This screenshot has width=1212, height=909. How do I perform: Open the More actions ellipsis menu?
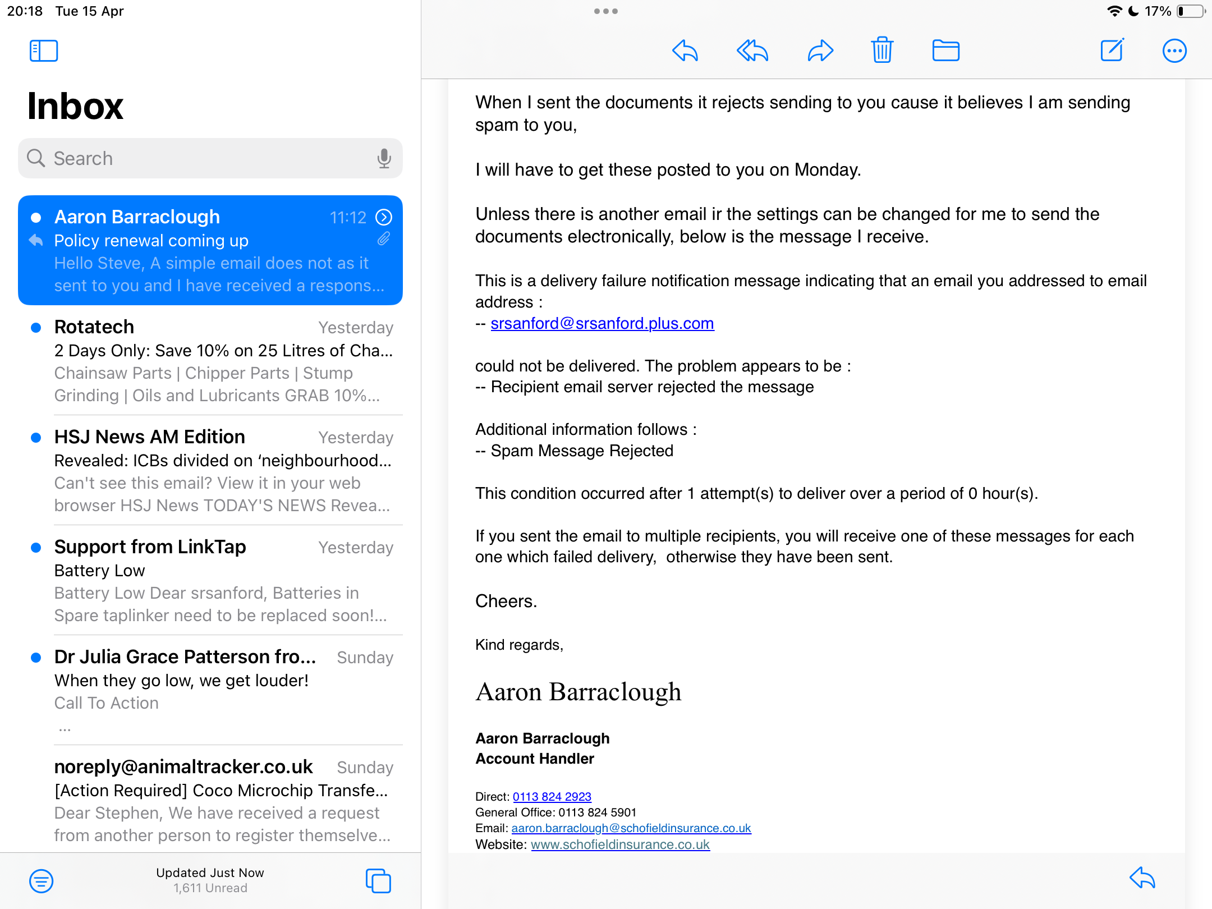[x=1174, y=51]
